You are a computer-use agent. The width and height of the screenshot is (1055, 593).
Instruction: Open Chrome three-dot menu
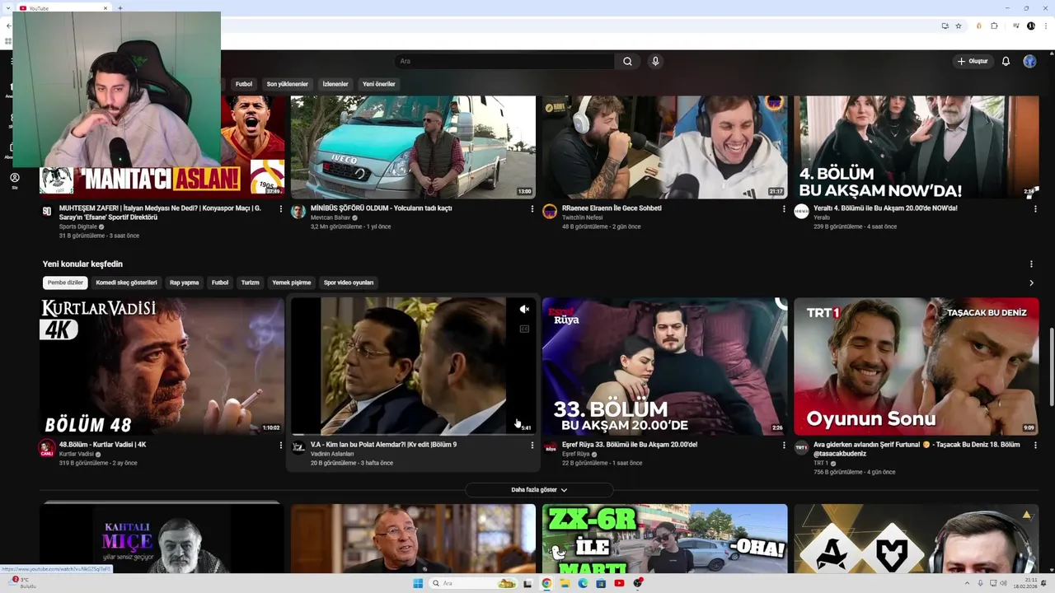tap(1044, 26)
